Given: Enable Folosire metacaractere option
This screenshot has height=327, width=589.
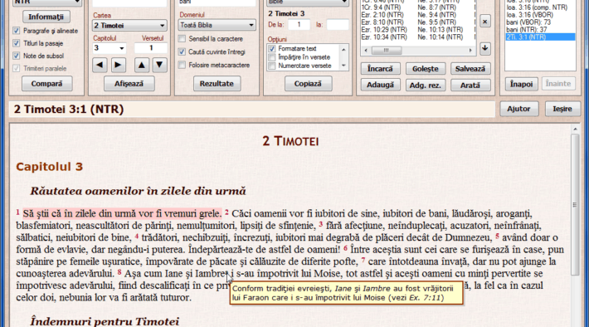Looking at the screenshot, I should click(x=182, y=65).
